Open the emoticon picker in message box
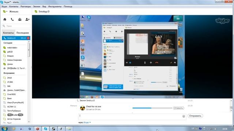The height and width of the screenshot is (131, 234). [184, 116]
